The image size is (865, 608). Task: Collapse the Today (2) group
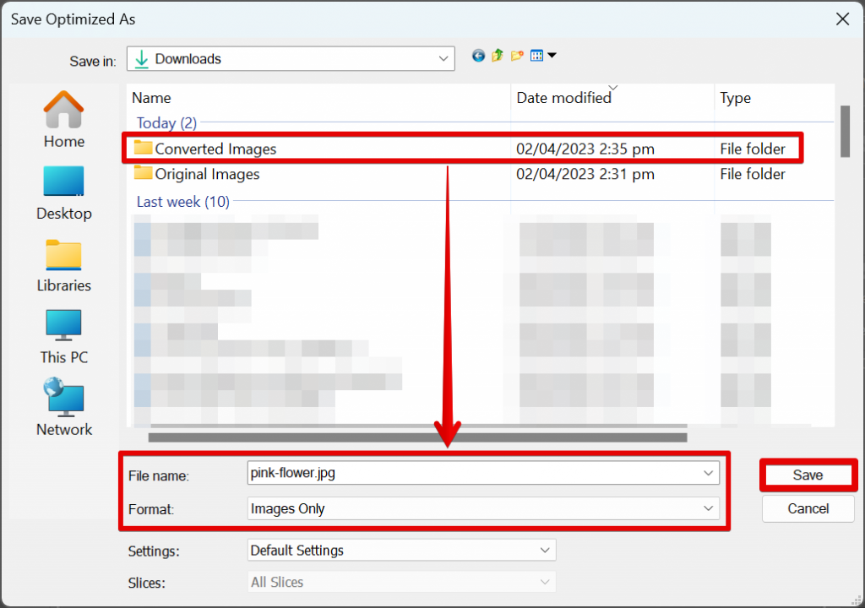(x=166, y=123)
